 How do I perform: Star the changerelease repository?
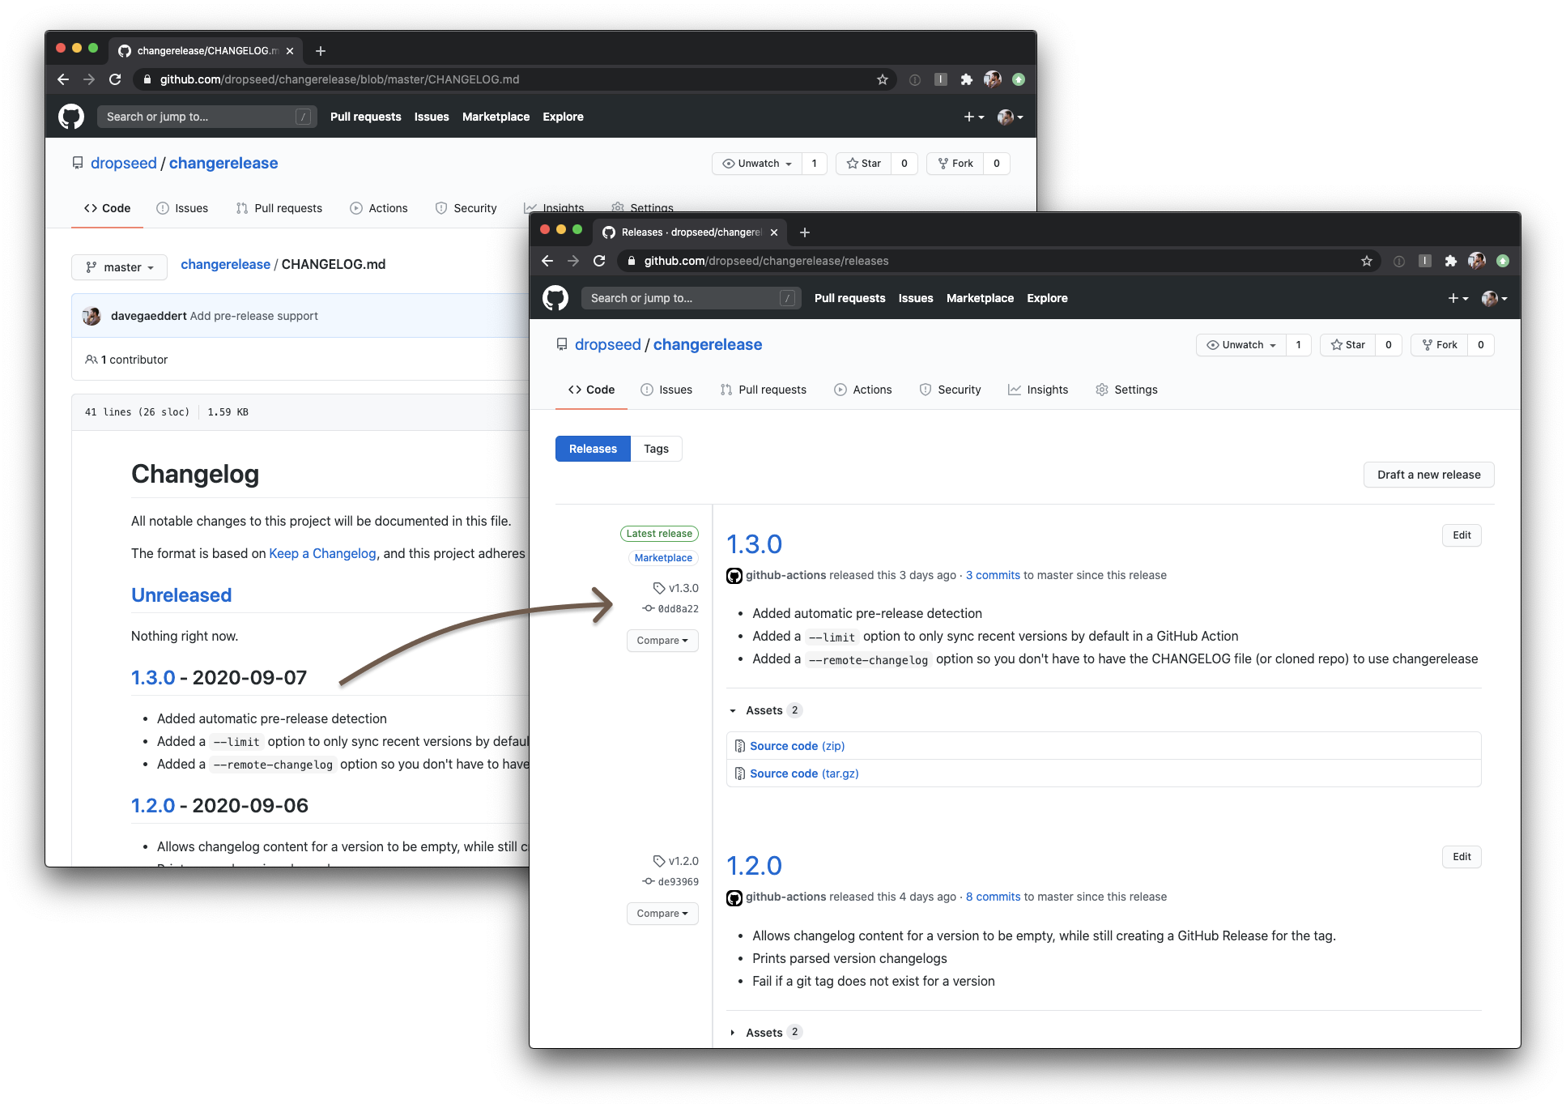point(1348,345)
